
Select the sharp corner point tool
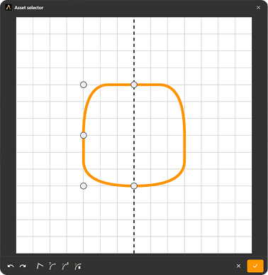40,266
